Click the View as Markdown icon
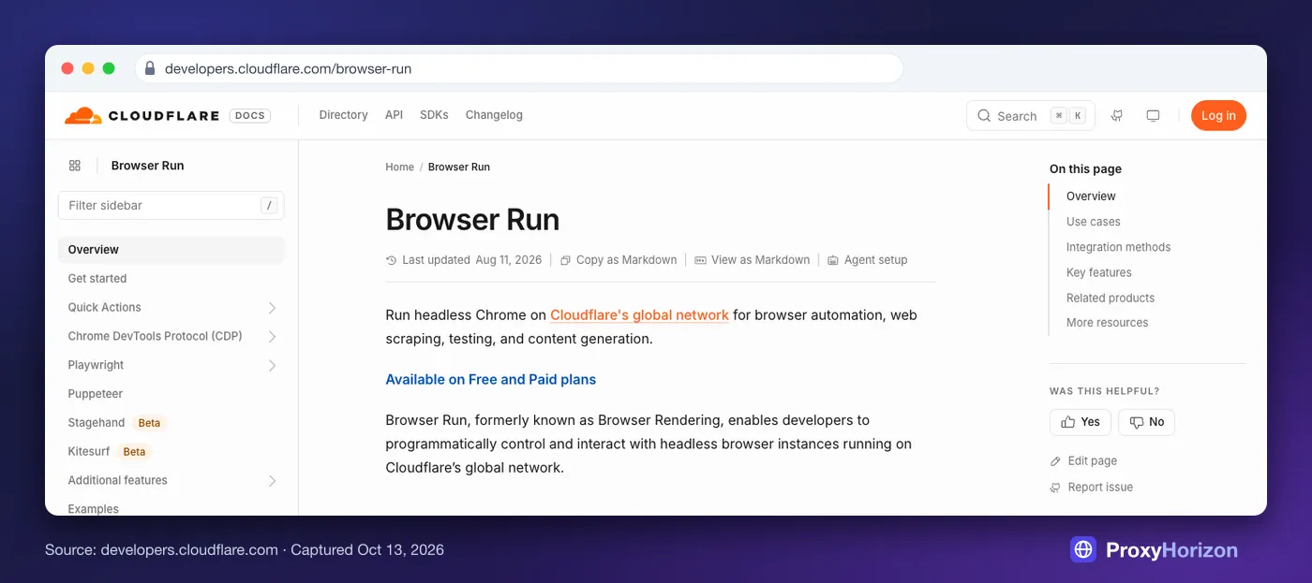Image resolution: width=1312 pixels, height=583 pixels. 700,260
